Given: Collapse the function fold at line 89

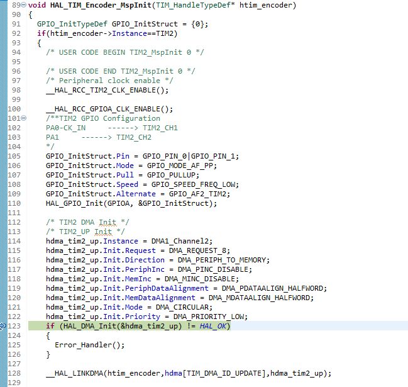Looking at the screenshot, I should point(24,4).
